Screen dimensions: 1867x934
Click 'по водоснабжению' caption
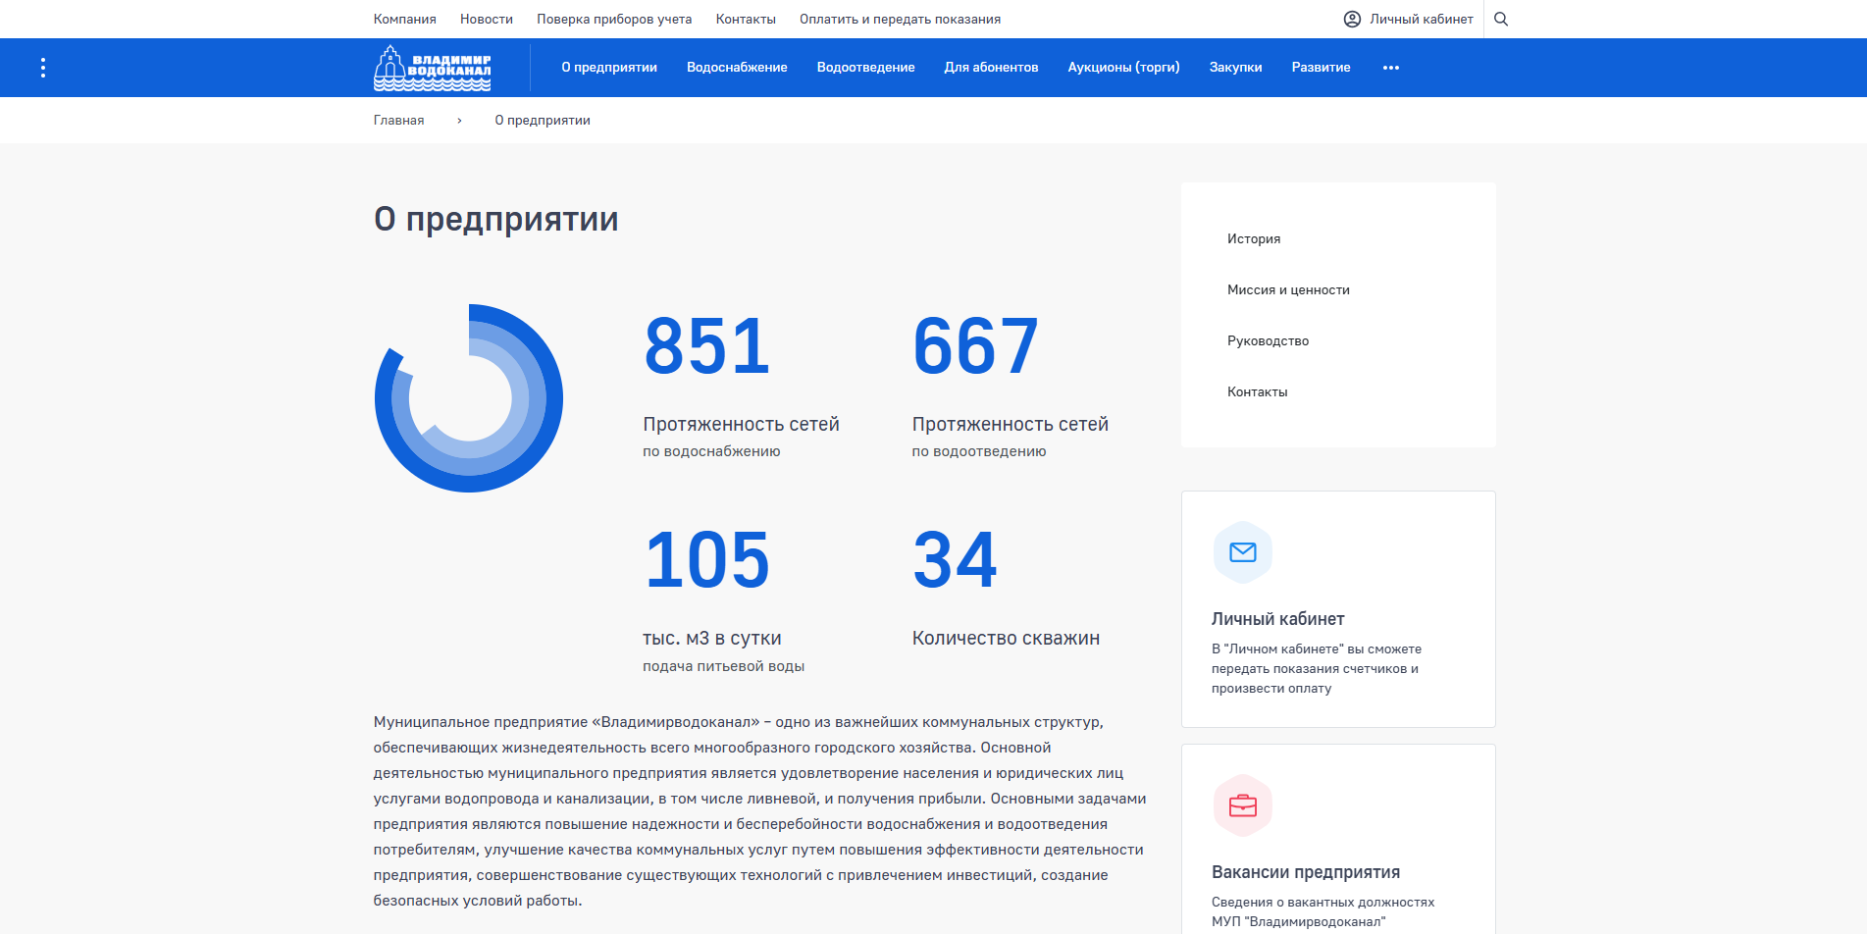point(711,451)
